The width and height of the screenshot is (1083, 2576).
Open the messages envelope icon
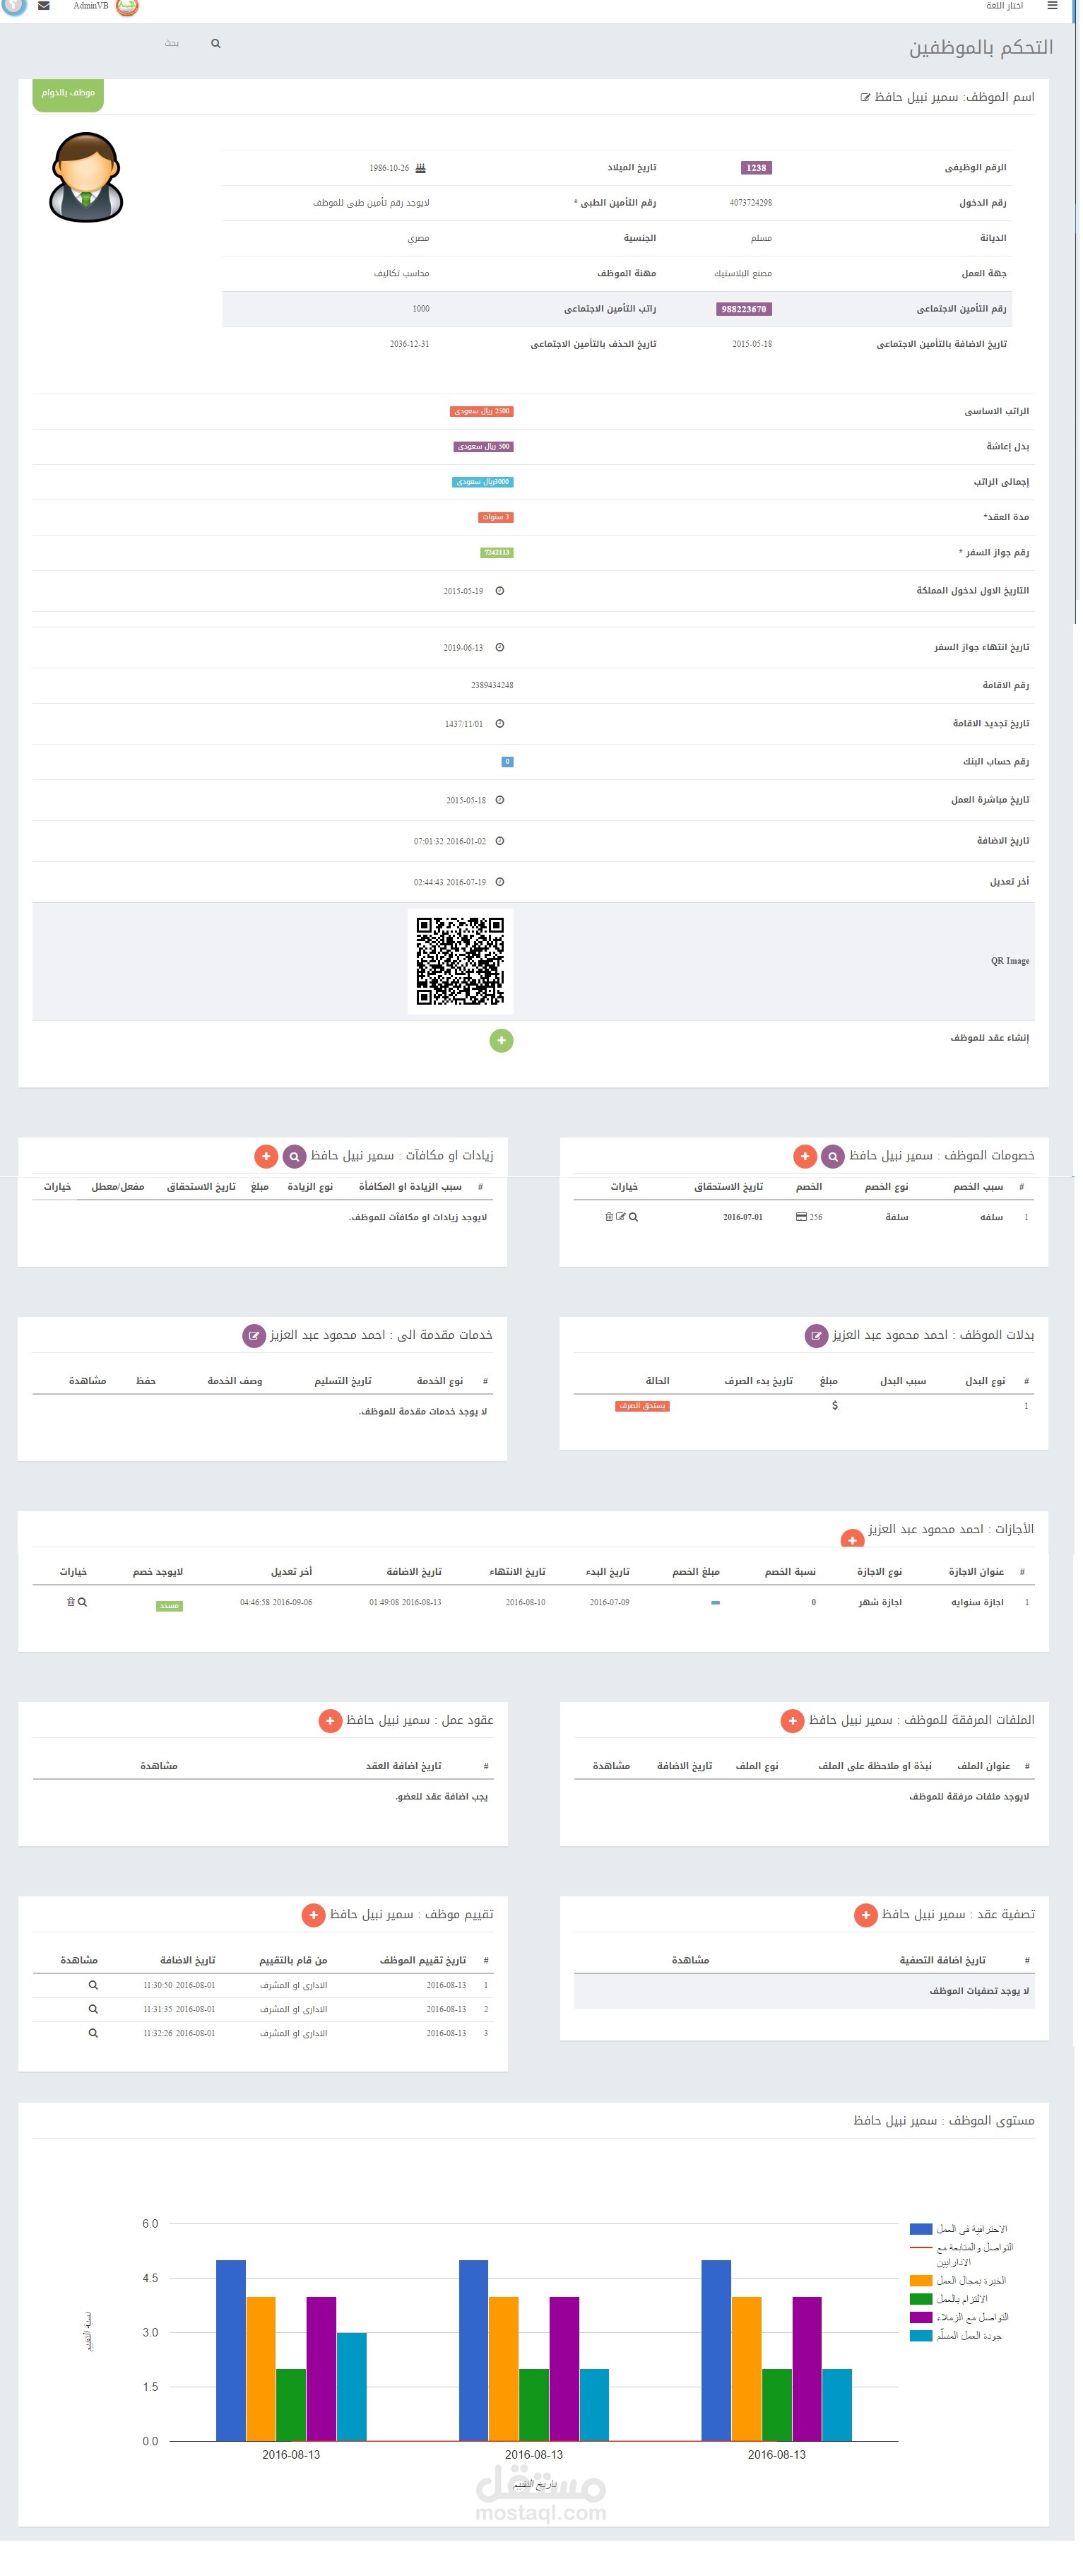44,6
